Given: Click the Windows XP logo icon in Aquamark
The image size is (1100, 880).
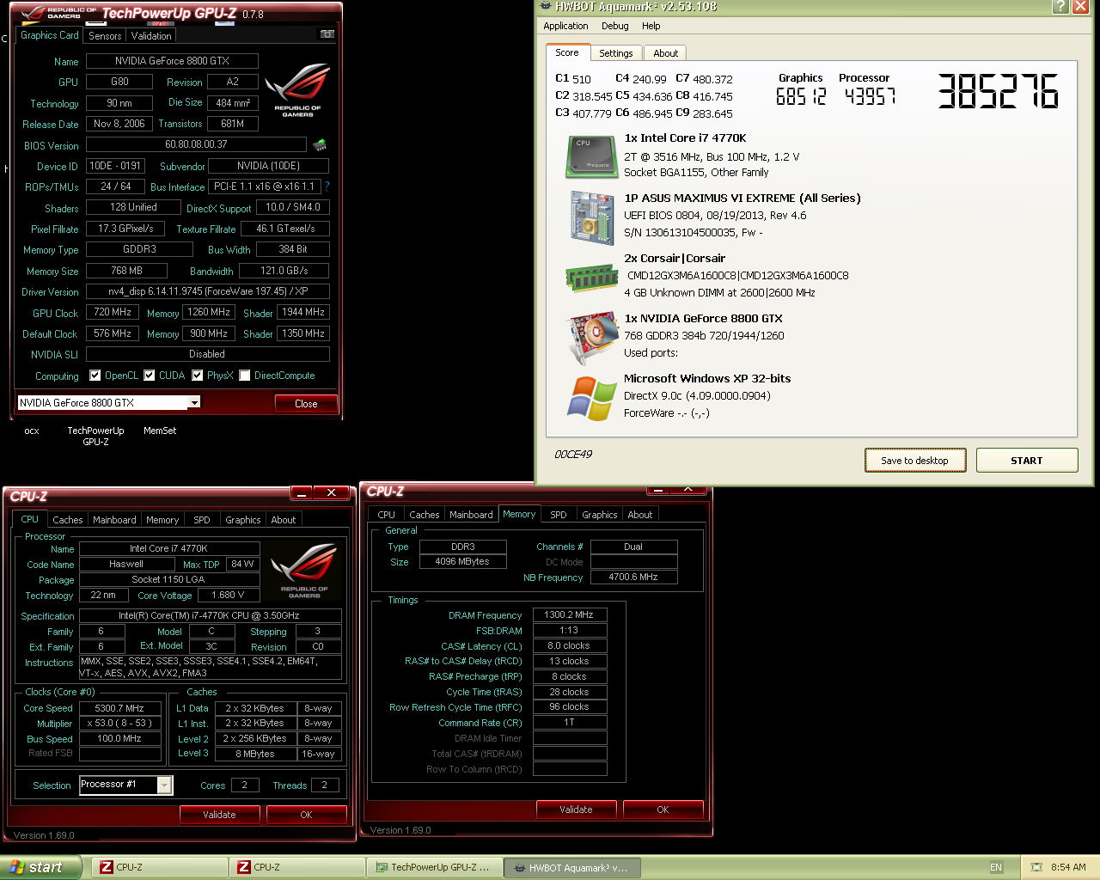Looking at the screenshot, I should [591, 399].
